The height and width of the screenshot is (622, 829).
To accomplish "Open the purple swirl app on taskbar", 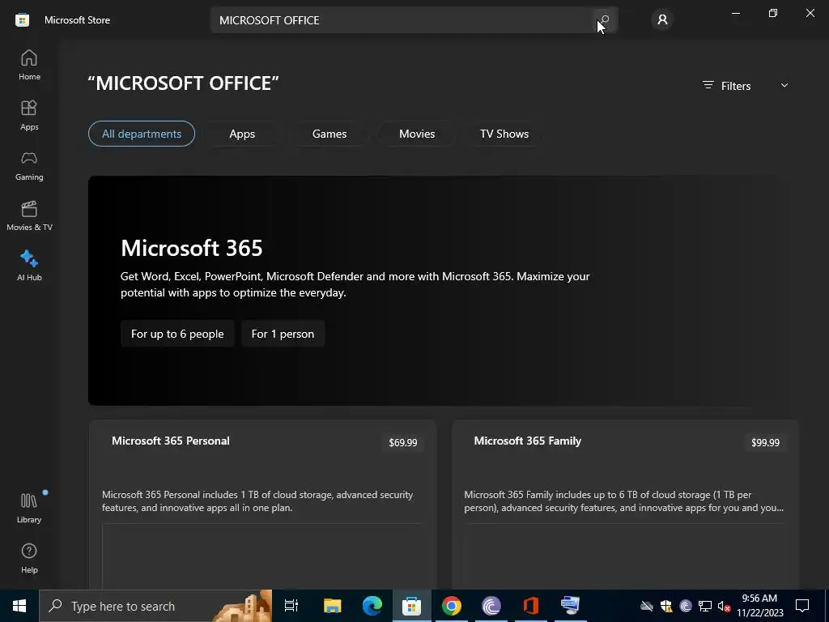I will click(491, 606).
